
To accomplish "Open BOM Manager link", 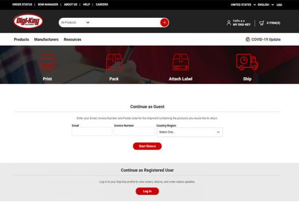I will 48,4.
